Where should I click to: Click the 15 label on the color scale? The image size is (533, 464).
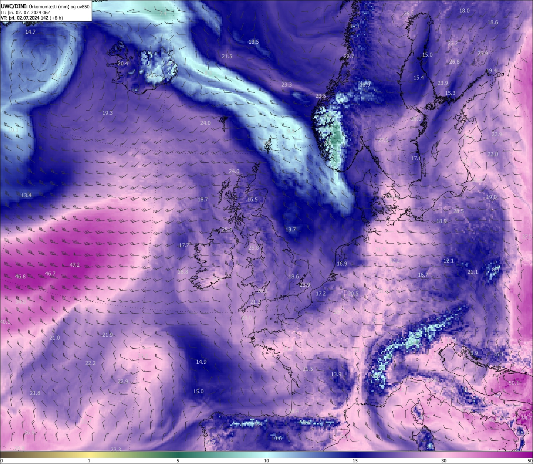coord(355,461)
